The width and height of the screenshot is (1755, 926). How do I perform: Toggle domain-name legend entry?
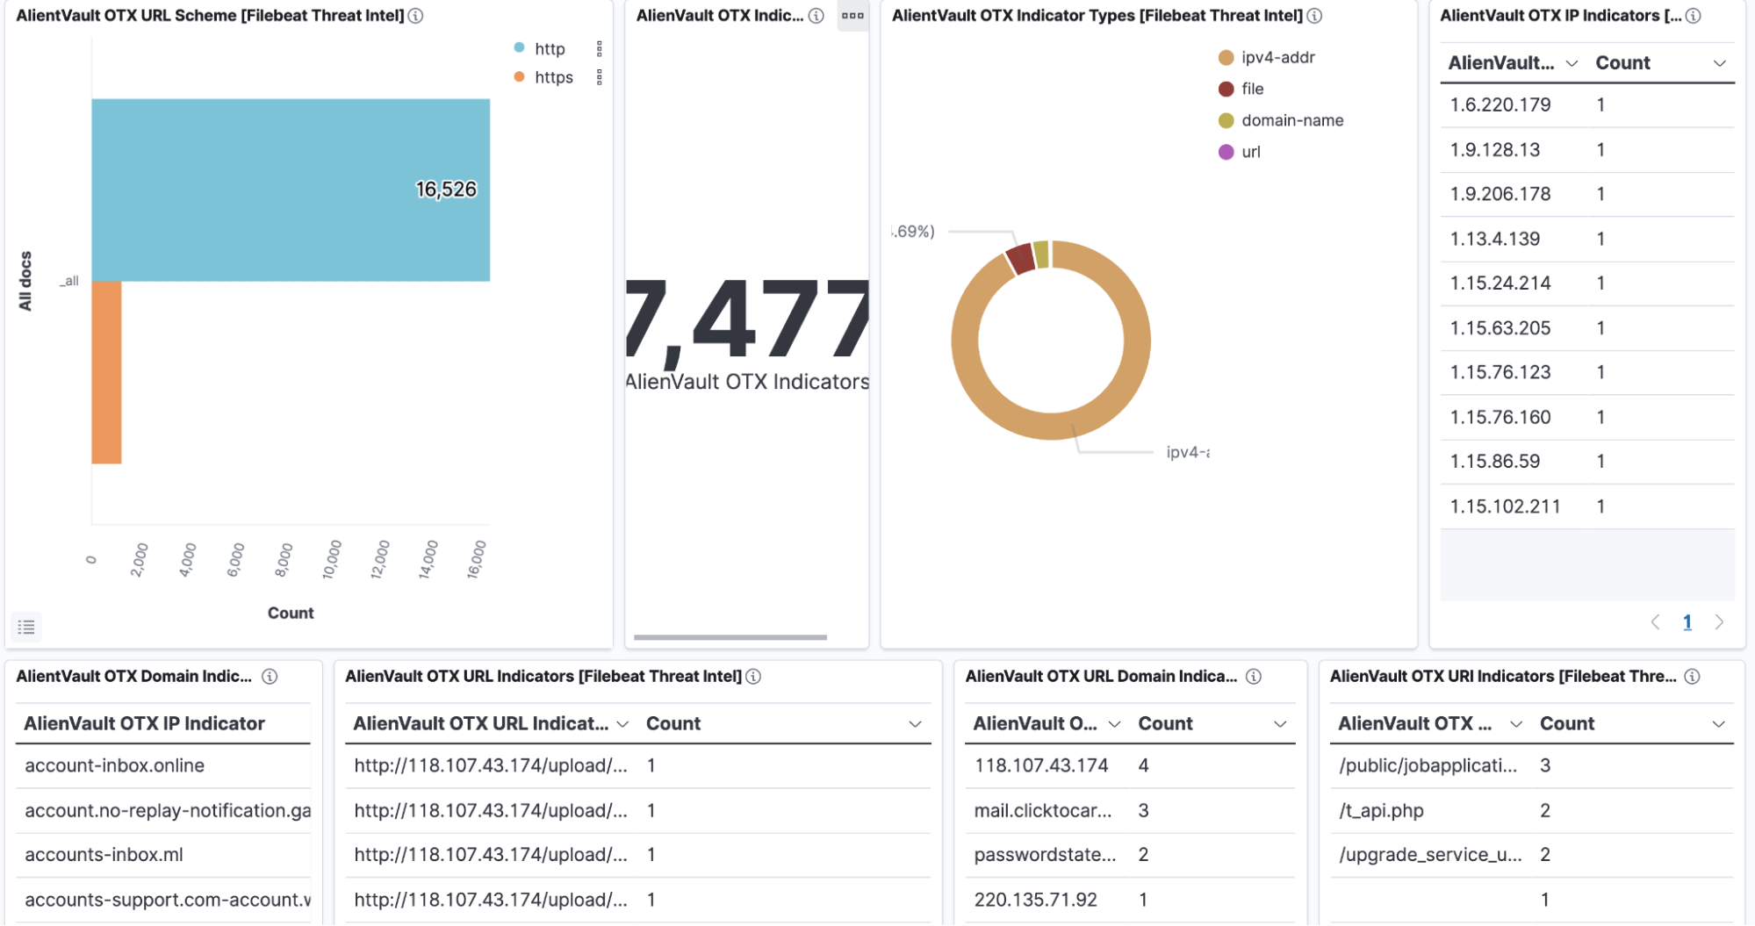pyautogui.click(x=1281, y=120)
